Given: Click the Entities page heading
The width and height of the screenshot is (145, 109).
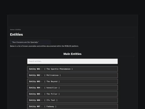Looking at the screenshot, I should click(x=16, y=34).
